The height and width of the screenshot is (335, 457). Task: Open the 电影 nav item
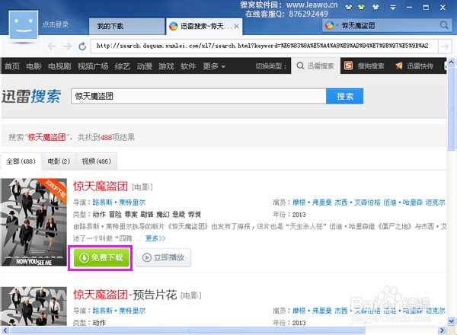(34, 66)
